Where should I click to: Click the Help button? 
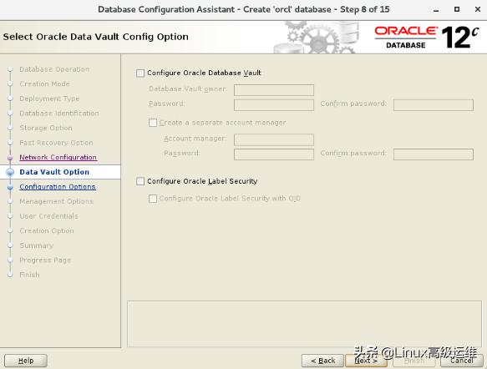click(26, 361)
